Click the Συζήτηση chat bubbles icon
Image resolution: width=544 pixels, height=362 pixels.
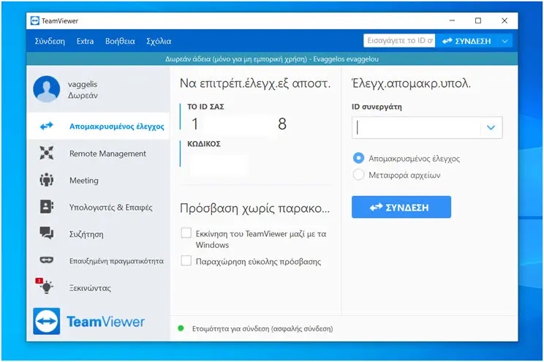47,233
